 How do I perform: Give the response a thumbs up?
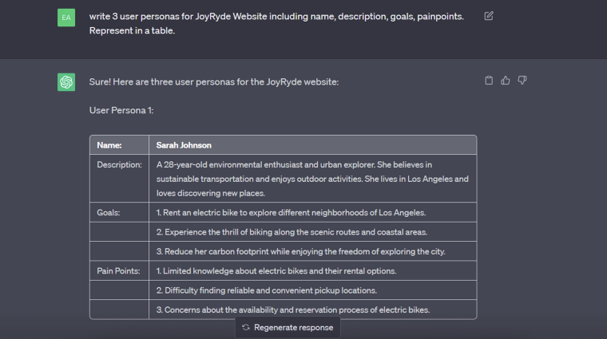(x=506, y=81)
